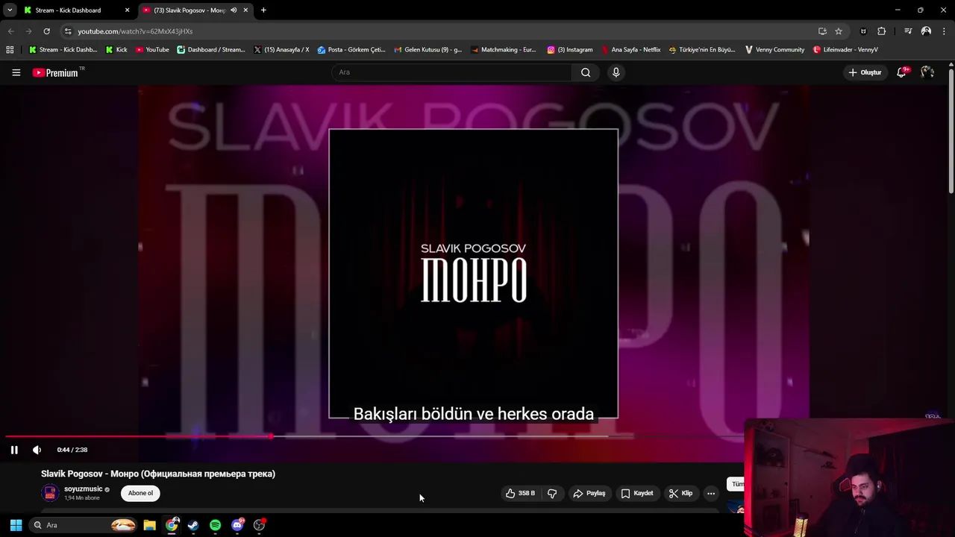Open the Oluştur create menu
Image resolution: width=955 pixels, height=537 pixels.
coord(865,72)
